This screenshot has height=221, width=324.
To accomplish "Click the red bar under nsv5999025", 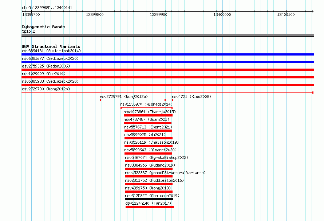I will pos(149,138).
